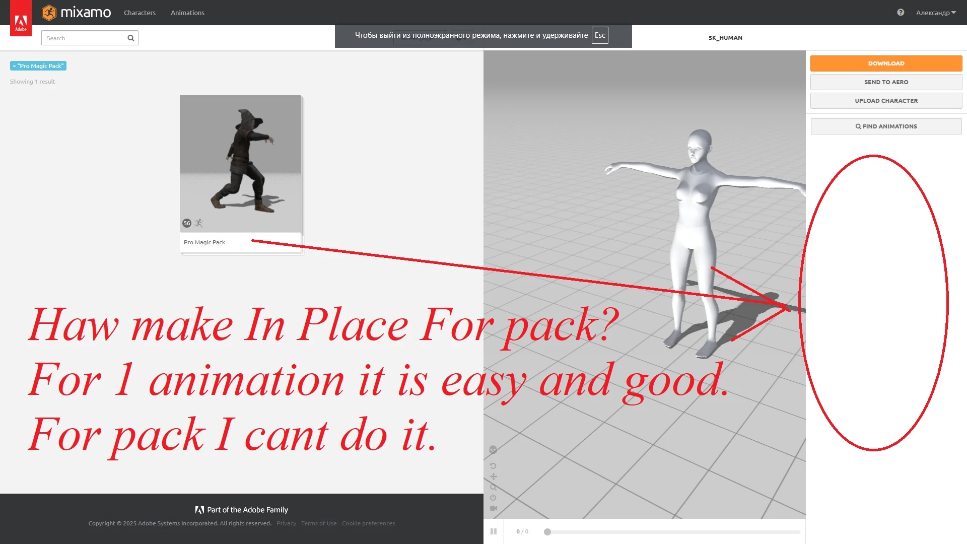Click Send to Aero button
This screenshot has width=967, height=544.
click(x=886, y=82)
